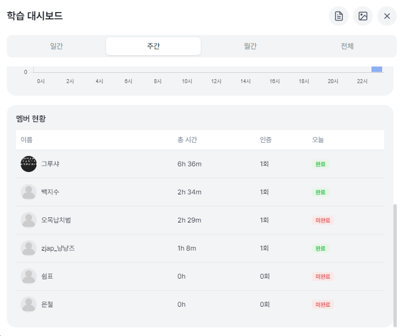402x336 pixels.
Task: Open the 월간 tab
Action: tap(250, 46)
